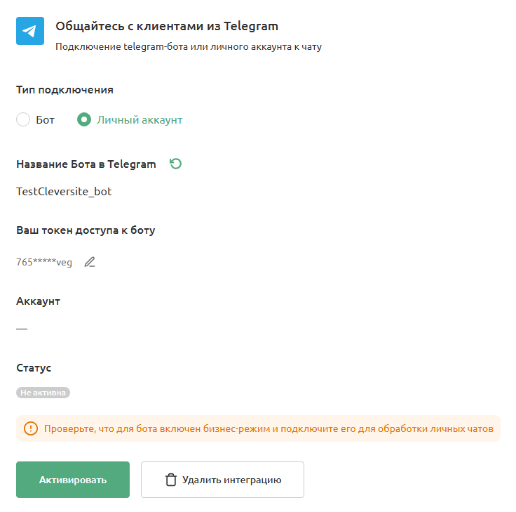
Task: Select the "Личный аккаунт" radio option
Action: point(84,119)
